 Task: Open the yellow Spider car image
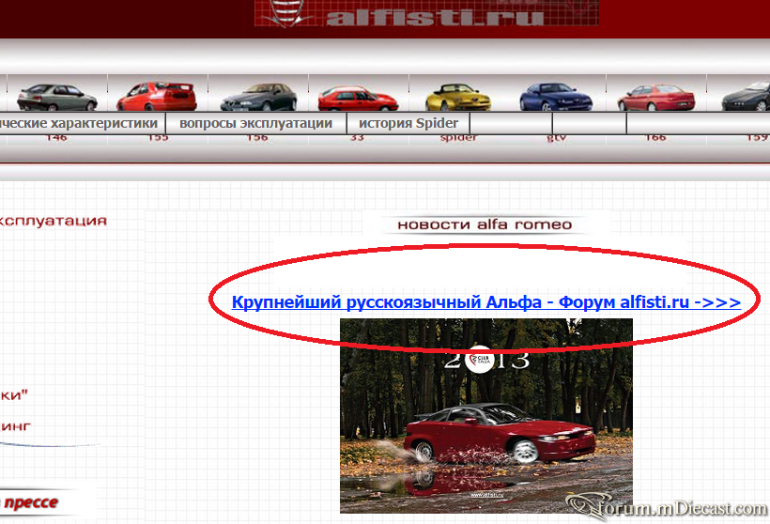pos(457,98)
